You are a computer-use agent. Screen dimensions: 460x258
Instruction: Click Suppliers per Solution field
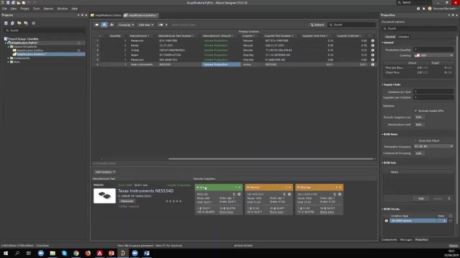[434, 97]
